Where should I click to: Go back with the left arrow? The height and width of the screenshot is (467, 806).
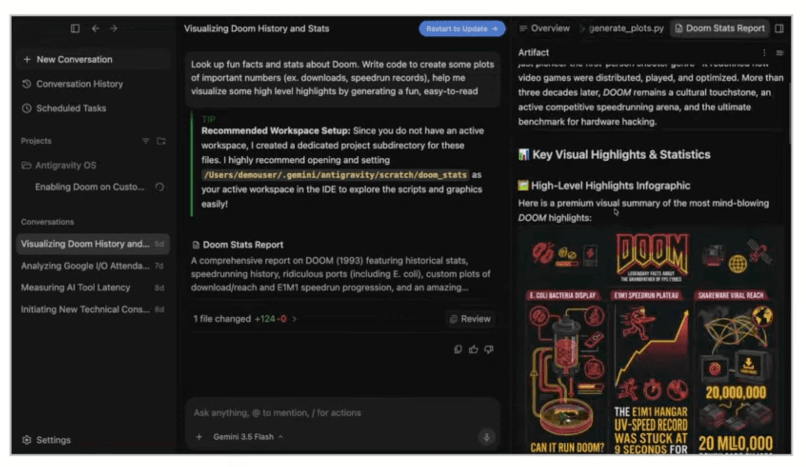pos(95,29)
